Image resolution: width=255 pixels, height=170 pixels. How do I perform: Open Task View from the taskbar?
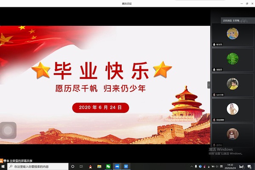[x=81, y=167]
